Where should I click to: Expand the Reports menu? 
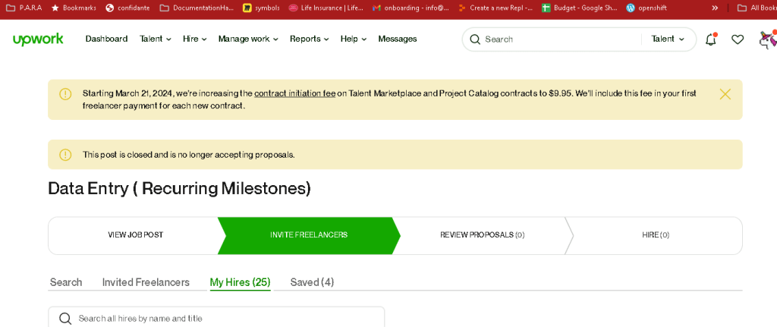pos(310,39)
